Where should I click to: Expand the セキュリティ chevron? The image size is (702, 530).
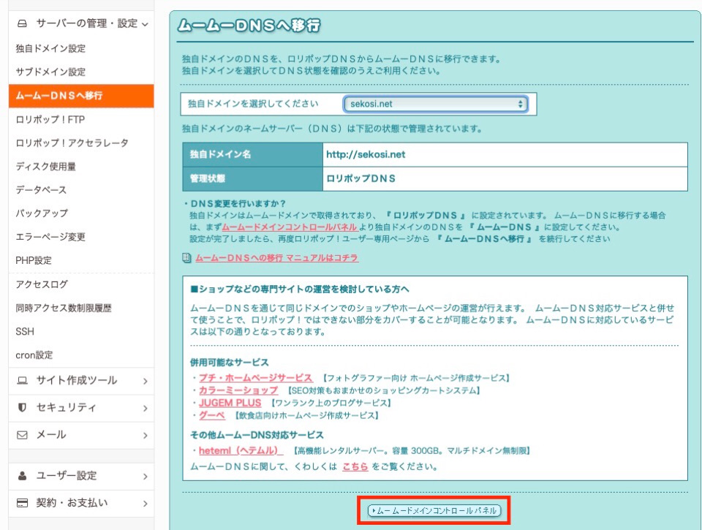click(x=146, y=408)
